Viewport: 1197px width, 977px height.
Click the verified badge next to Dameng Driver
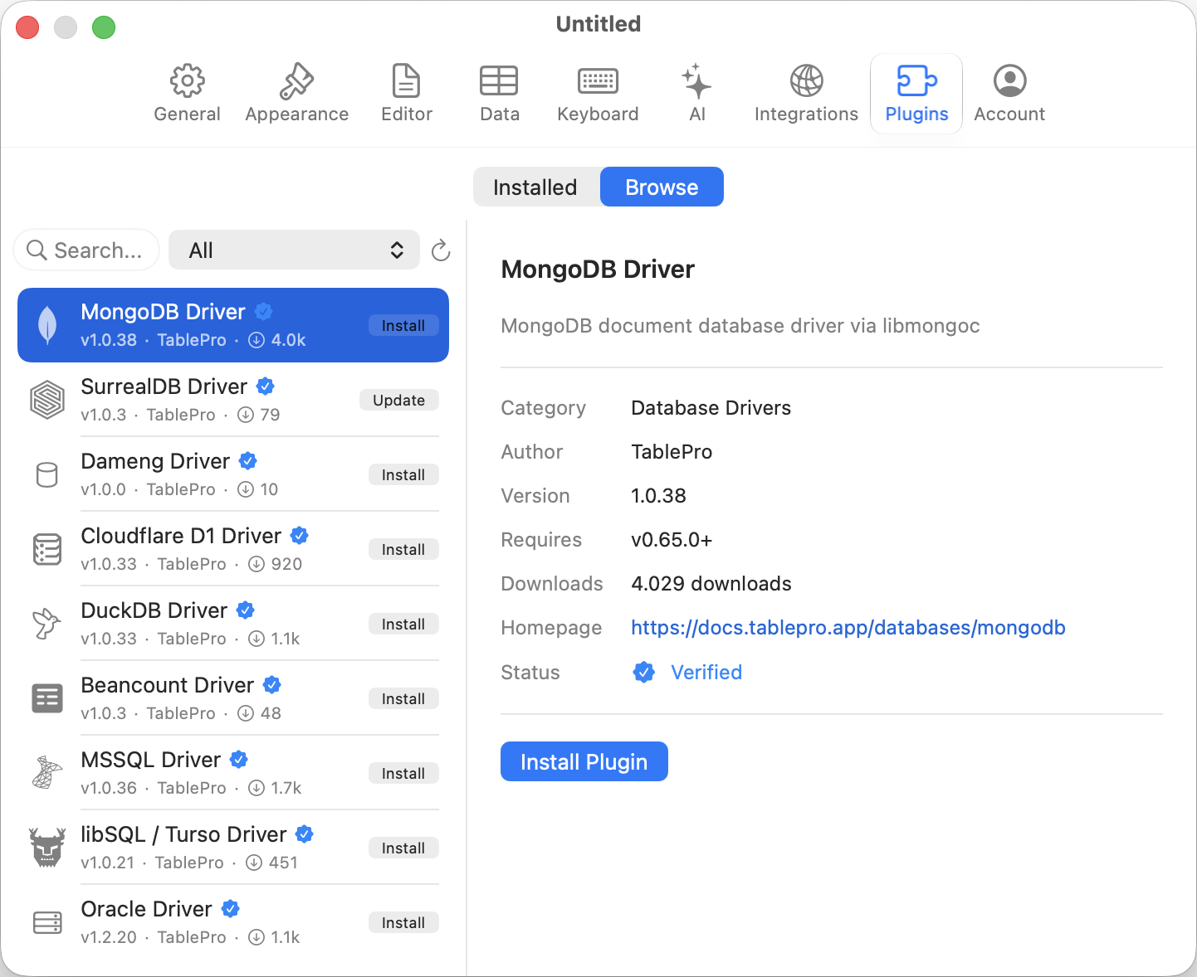click(x=248, y=461)
